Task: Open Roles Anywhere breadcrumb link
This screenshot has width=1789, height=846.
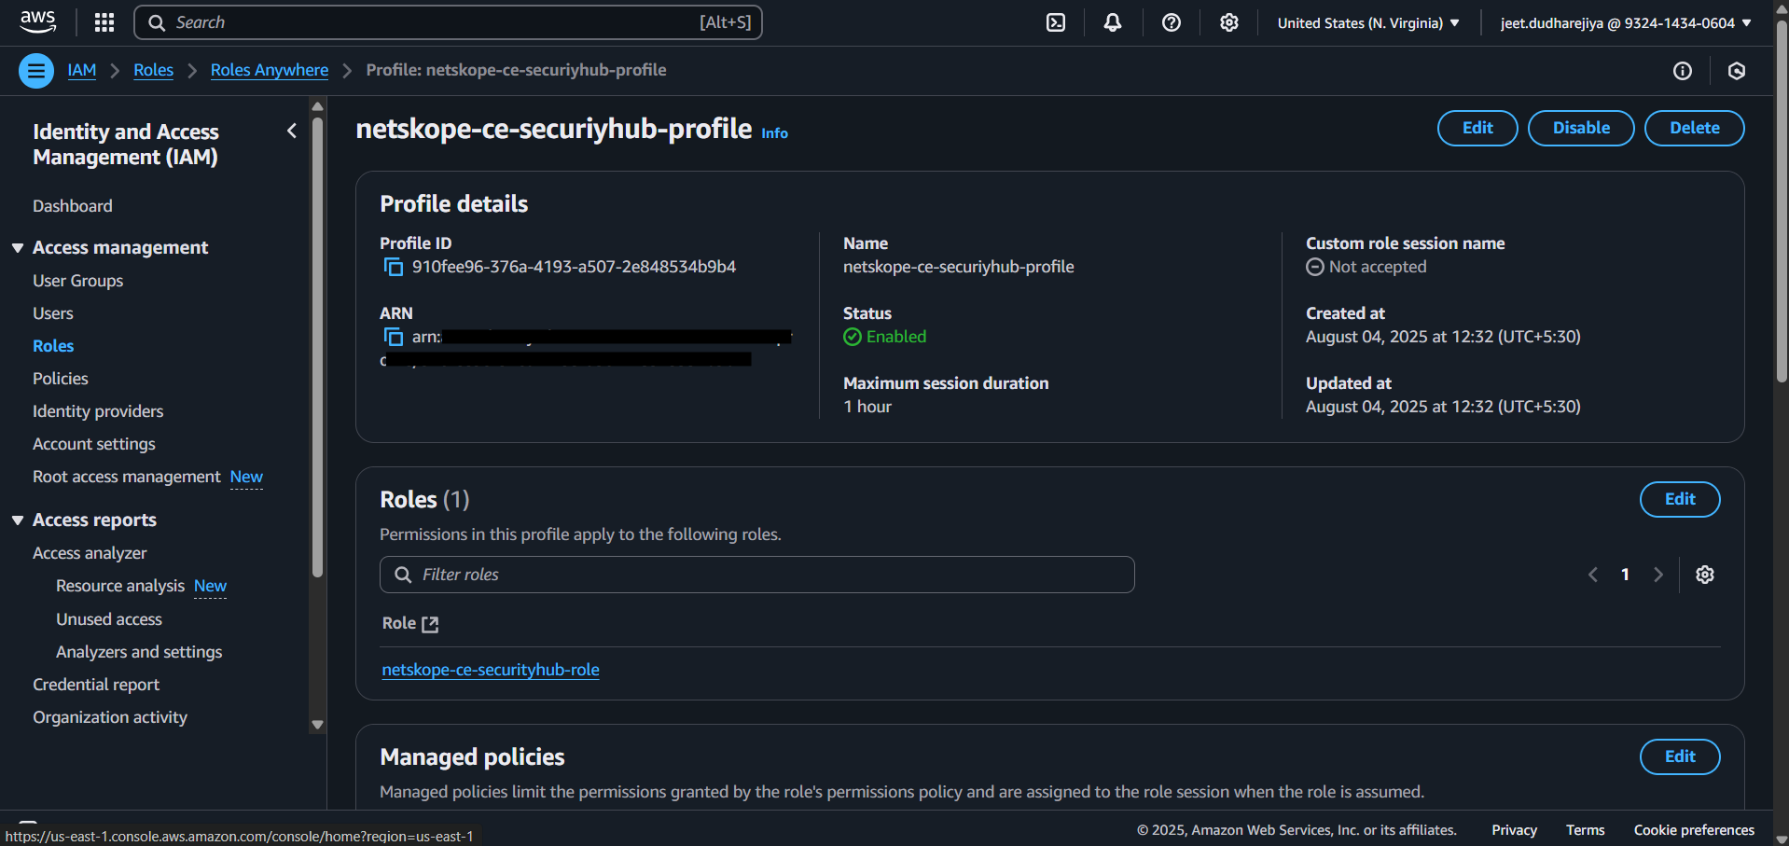Action: (x=270, y=70)
